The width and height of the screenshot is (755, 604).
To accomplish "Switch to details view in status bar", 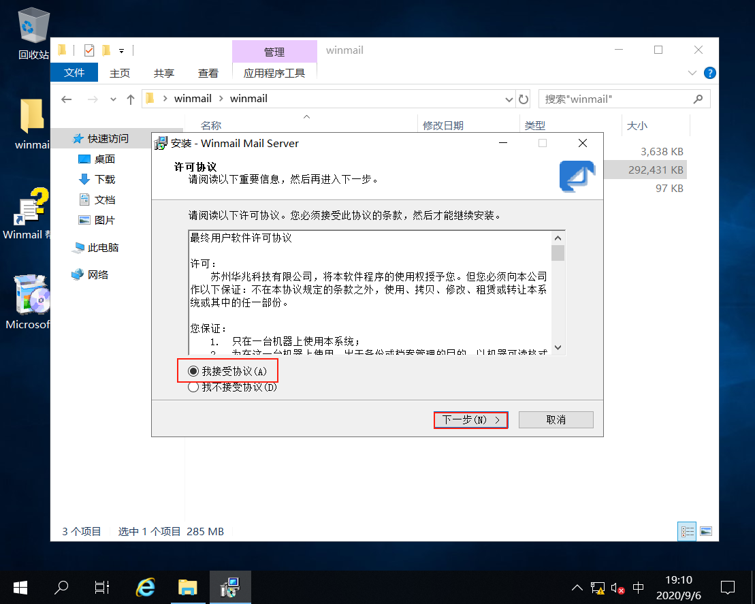I will 687,531.
